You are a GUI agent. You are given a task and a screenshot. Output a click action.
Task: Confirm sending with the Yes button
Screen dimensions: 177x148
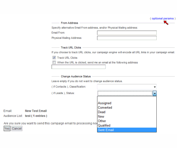7,128
